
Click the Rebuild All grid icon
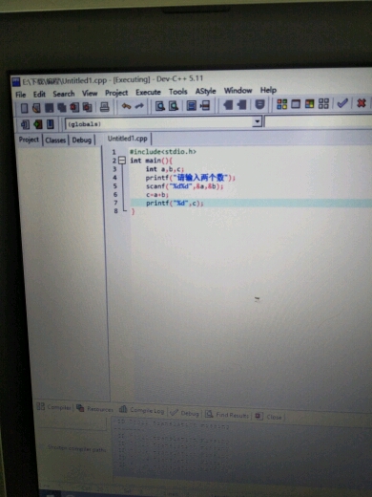(323, 103)
